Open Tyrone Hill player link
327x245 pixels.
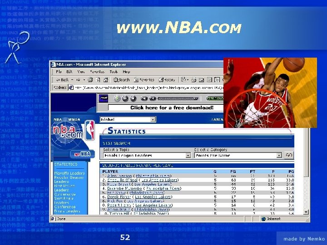(x=119, y=213)
